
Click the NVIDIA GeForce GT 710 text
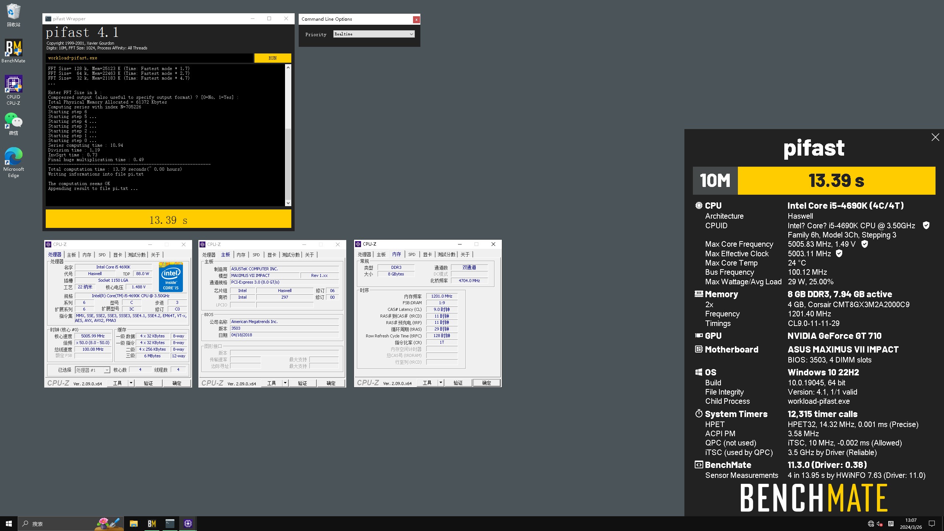[x=834, y=336]
